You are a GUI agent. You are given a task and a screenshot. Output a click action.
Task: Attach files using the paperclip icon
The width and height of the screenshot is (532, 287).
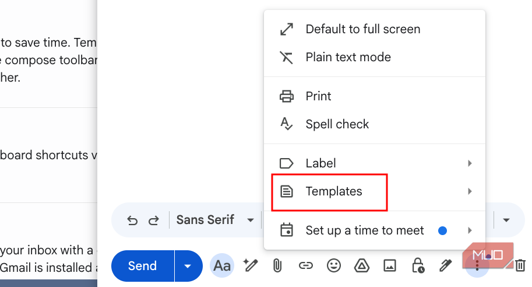click(x=277, y=265)
